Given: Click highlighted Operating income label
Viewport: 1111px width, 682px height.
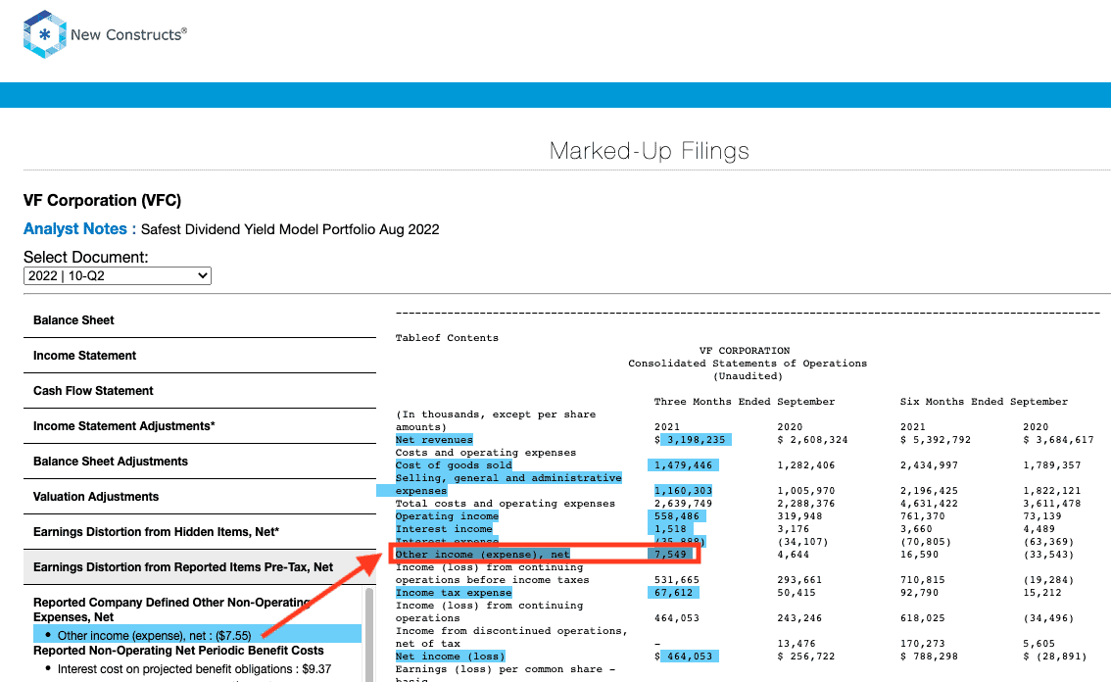Looking at the screenshot, I should pos(447,516).
